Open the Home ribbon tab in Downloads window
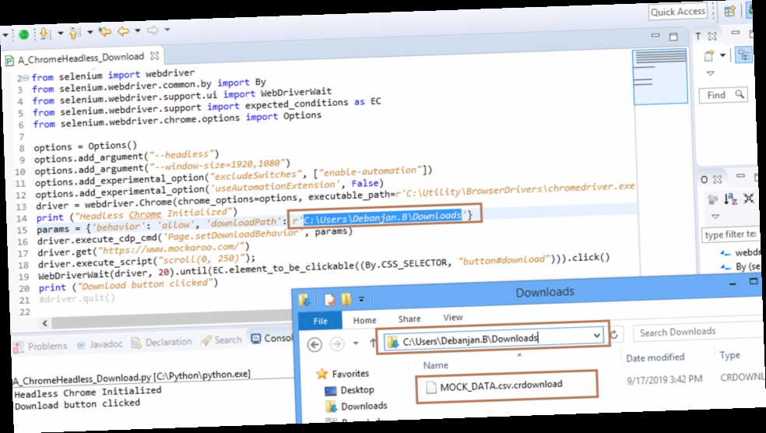766x433 pixels. 364,321
